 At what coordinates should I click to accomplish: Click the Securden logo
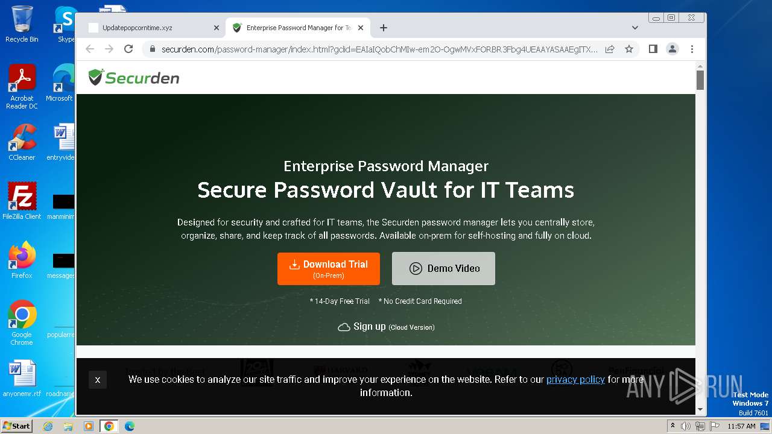click(x=134, y=78)
